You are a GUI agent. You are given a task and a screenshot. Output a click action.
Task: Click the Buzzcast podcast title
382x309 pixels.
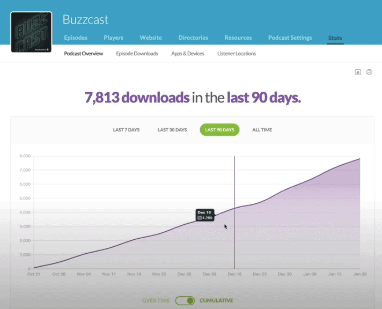coord(85,19)
